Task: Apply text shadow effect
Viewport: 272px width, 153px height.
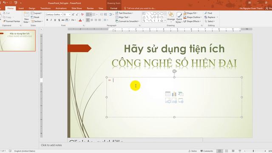Action: (x=59, y=20)
